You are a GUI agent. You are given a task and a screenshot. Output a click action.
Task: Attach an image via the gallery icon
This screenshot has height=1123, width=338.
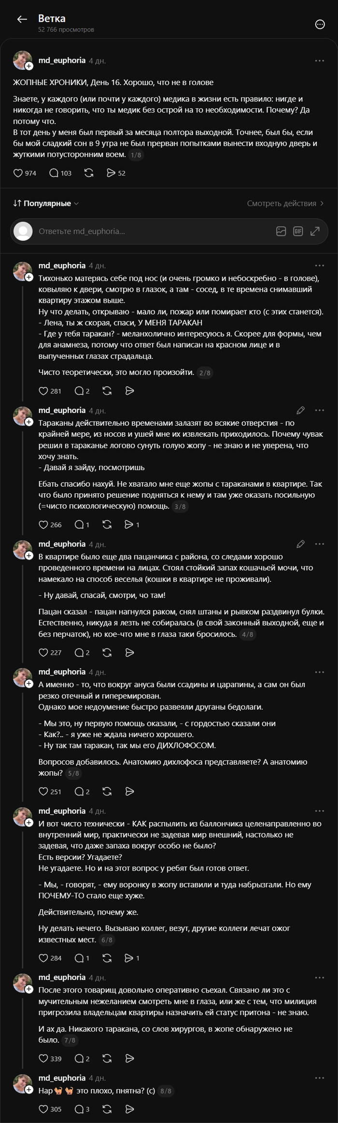point(281,231)
